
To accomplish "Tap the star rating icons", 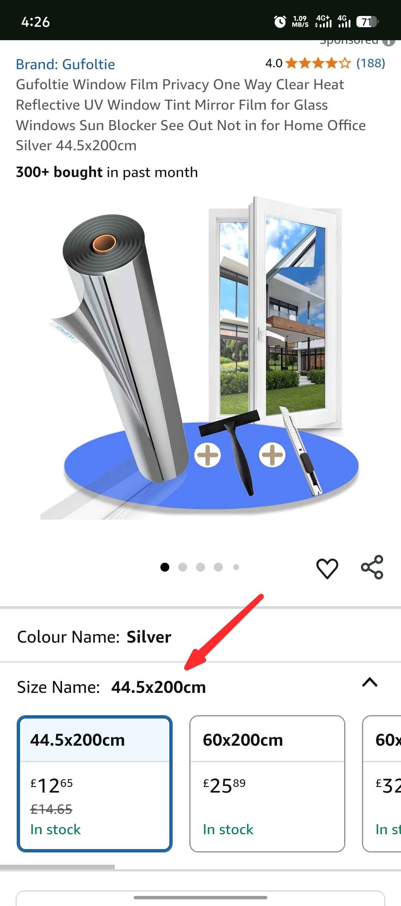I will pyautogui.click(x=318, y=63).
